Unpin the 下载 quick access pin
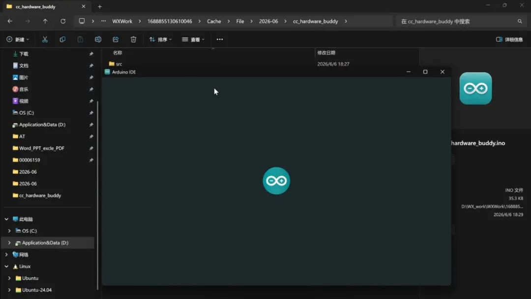The image size is (531, 299). click(x=91, y=54)
